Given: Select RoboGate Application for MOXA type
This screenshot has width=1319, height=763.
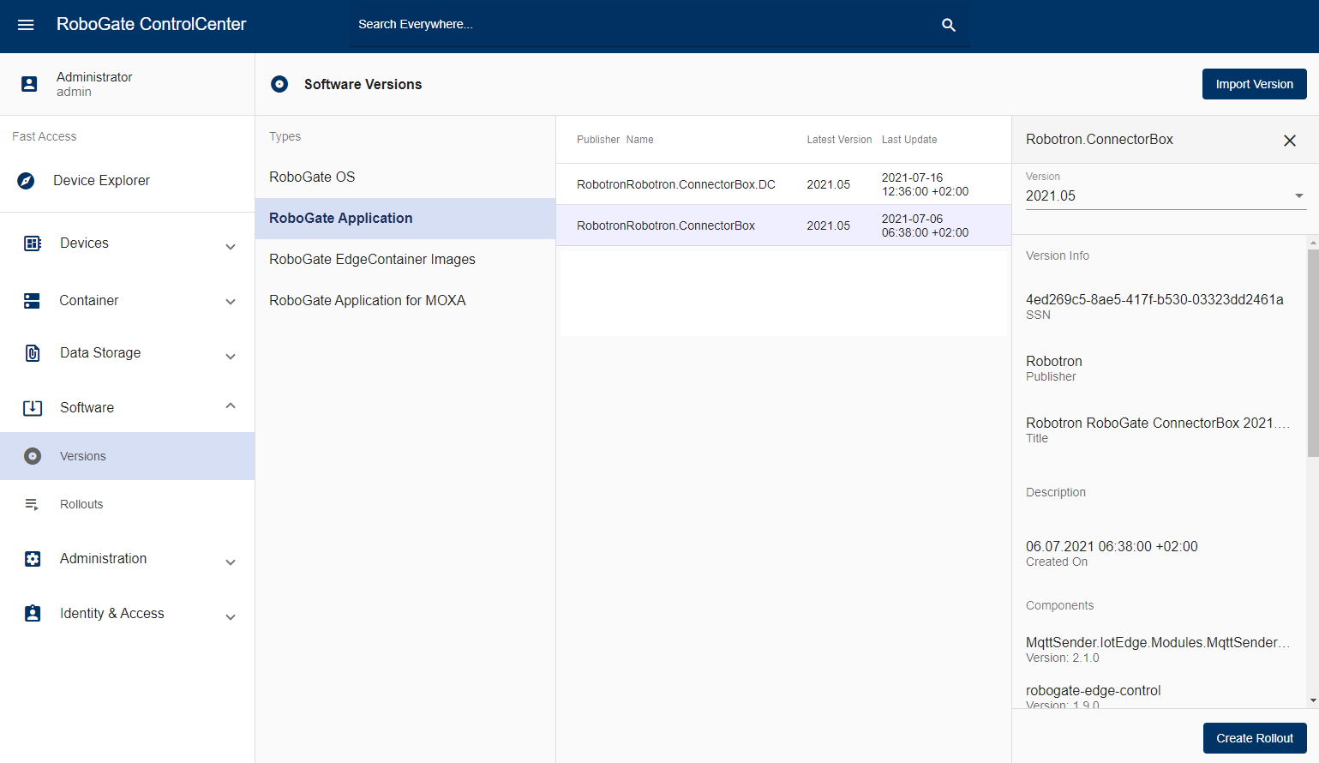Looking at the screenshot, I should click(x=405, y=301).
